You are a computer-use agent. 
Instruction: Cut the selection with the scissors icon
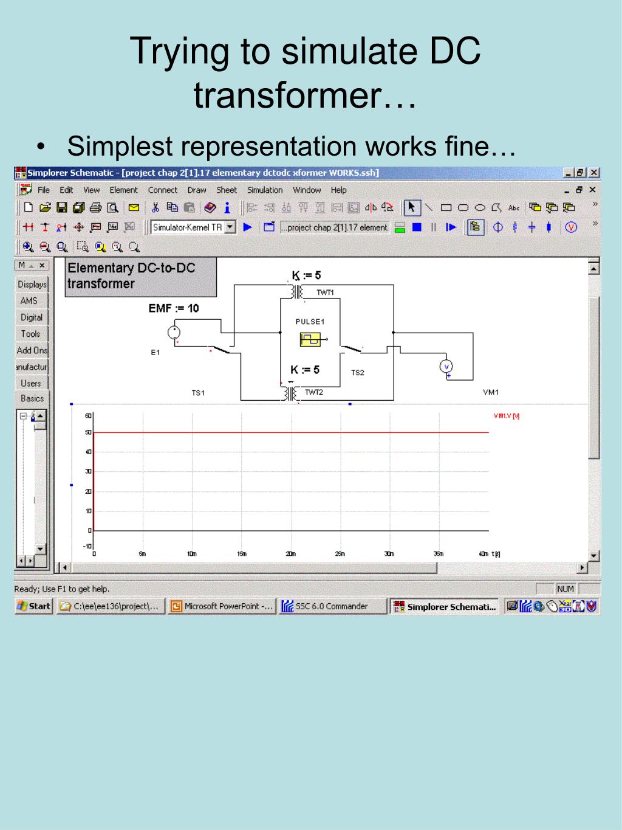[x=155, y=207]
